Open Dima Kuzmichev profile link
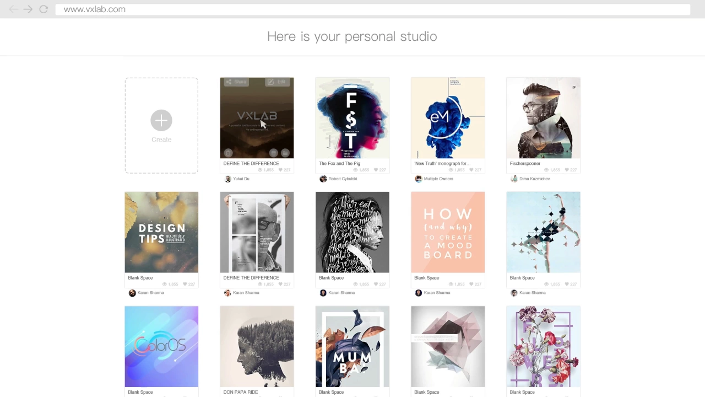 (x=534, y=179)
